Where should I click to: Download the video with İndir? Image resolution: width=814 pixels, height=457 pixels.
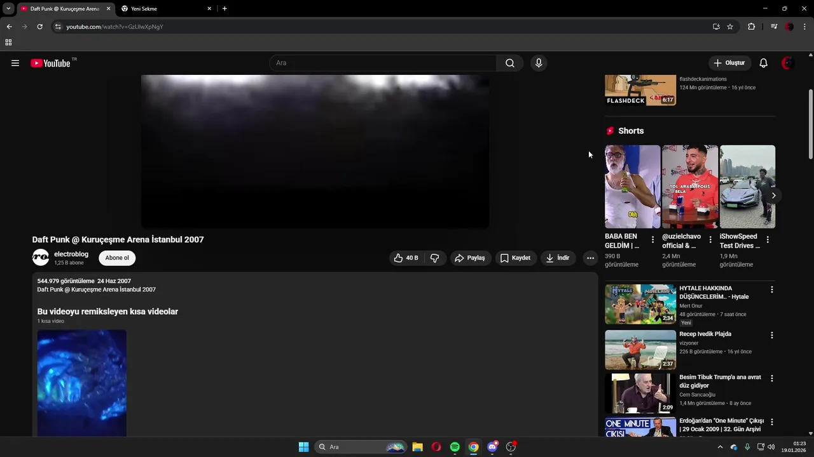[558, 258]
